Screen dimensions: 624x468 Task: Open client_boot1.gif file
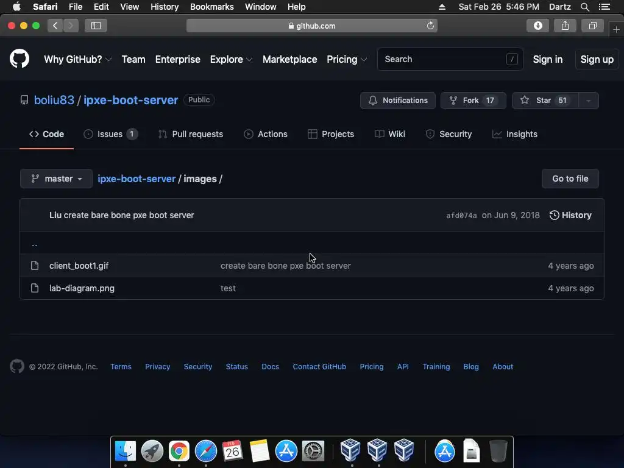pos(79,266)
